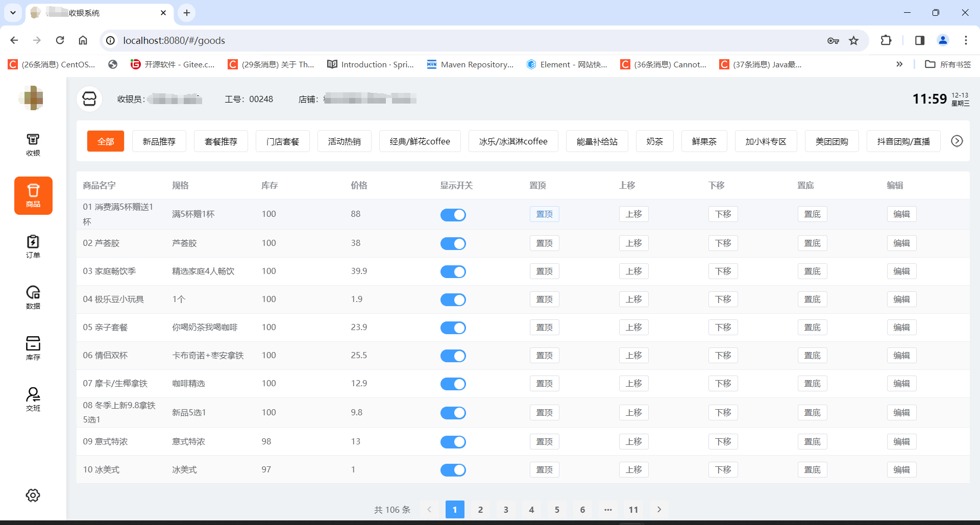Select the 新品推荐 category tab
This screenshot has height=525, width=980.
pos(159,141)
